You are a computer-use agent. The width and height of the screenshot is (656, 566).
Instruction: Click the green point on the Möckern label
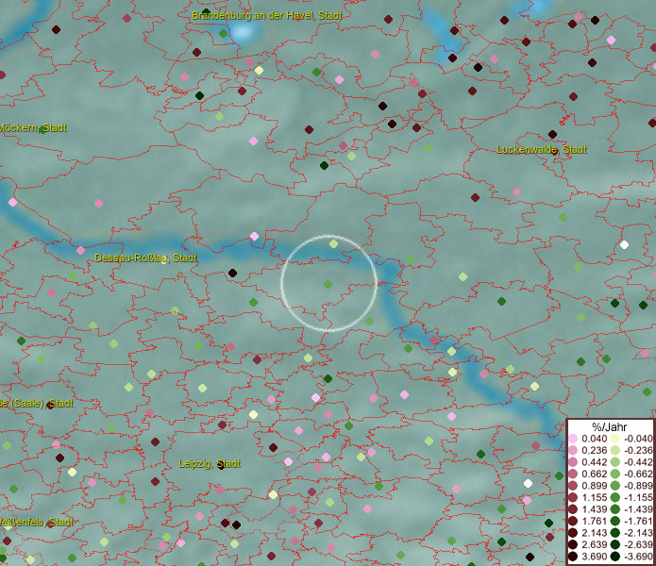click(42, 129)
